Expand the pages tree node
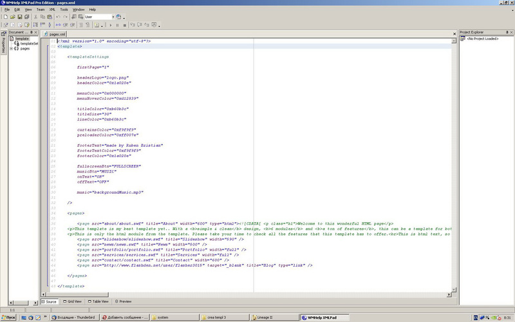 point(12,48)
